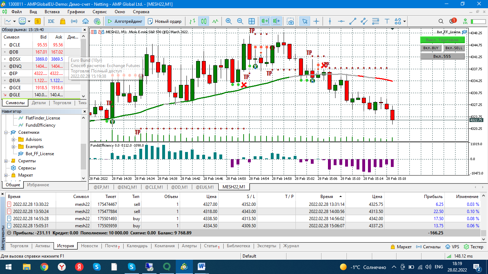
Task: Select the crosshair cursor tool
Action: click(x=316, y=21)
